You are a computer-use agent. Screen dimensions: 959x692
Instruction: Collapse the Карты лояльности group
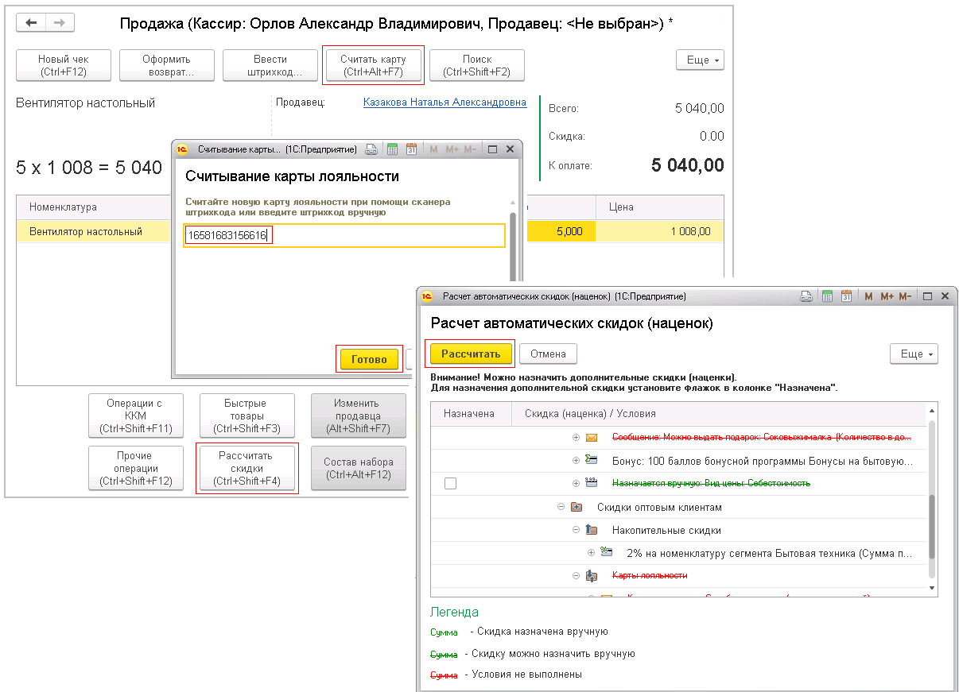coord(576,575)
